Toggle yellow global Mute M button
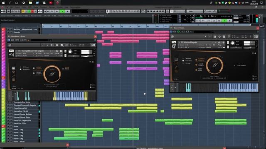Viewport: 266px width, 149px height. (x=23, y=11)
